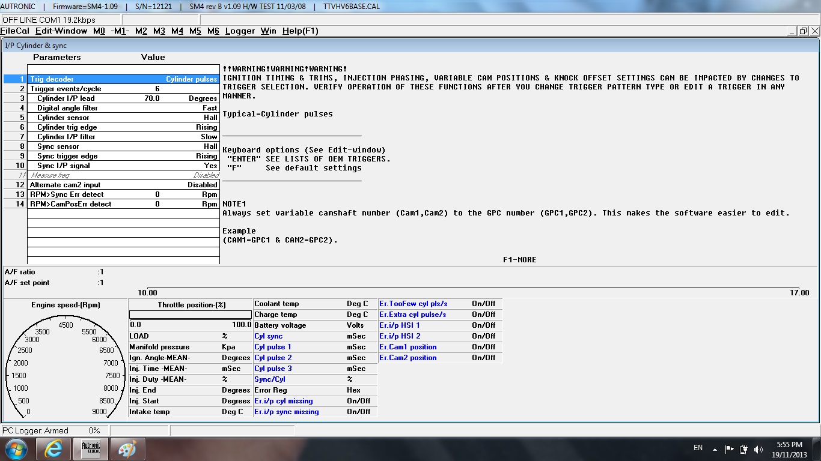Open Paint from the taskbar
The width and height of the screenshot is (821, 461).
[127, 449]
